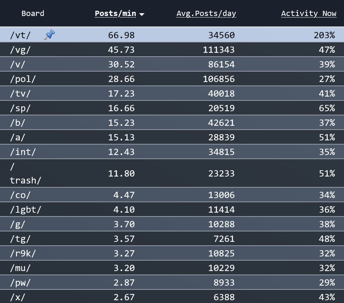Click the 27% activity value

click(327, 79)
